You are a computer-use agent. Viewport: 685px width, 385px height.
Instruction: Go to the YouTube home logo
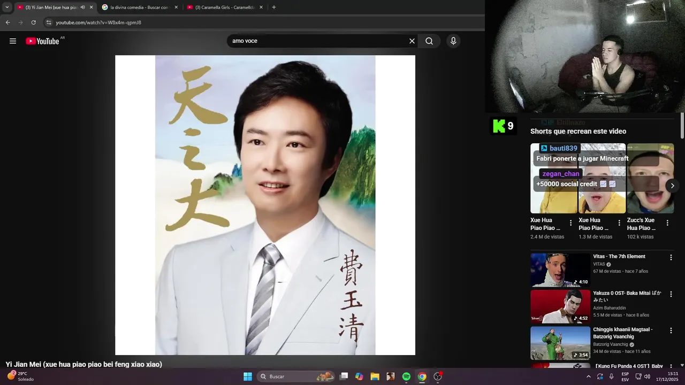pos(42,41)
